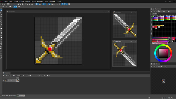Play the animation in layer toolbar

click(x=44, y=76)
